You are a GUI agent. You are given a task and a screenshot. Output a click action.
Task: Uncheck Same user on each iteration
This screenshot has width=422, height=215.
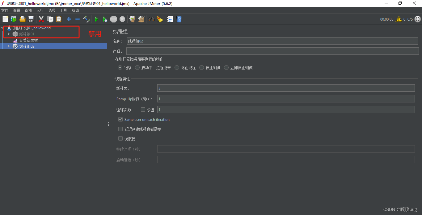pos(120,119)
